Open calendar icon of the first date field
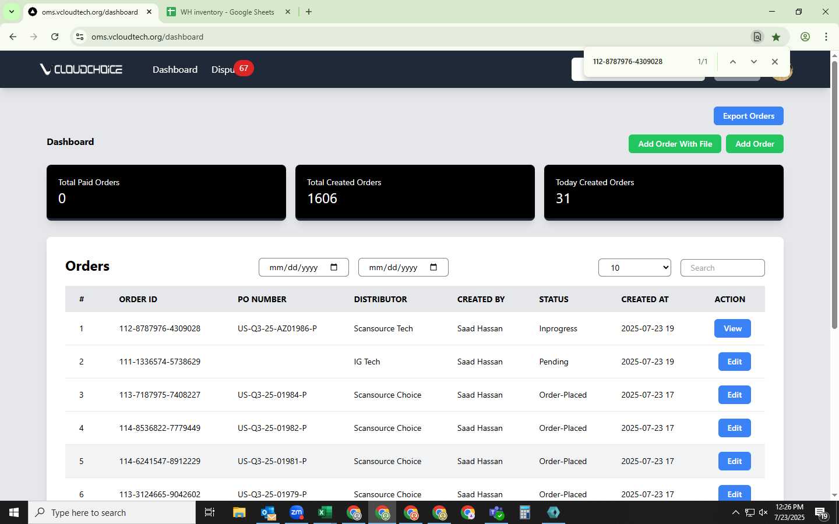Viewport: 839px width, 524px height. [334, 267]
